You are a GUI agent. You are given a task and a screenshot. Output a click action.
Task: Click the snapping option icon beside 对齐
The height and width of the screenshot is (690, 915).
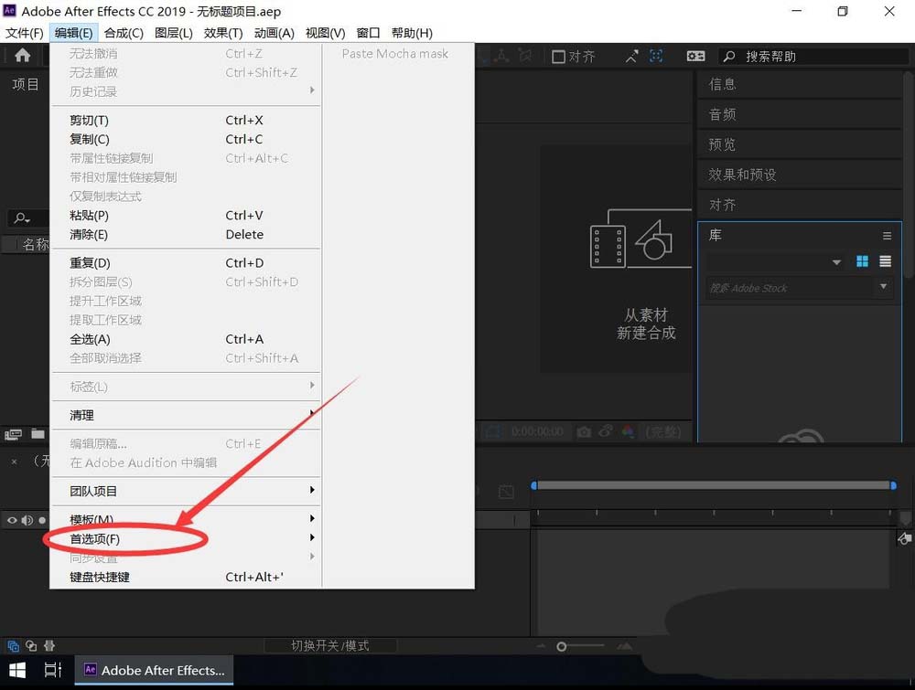(x=632, y=56)
